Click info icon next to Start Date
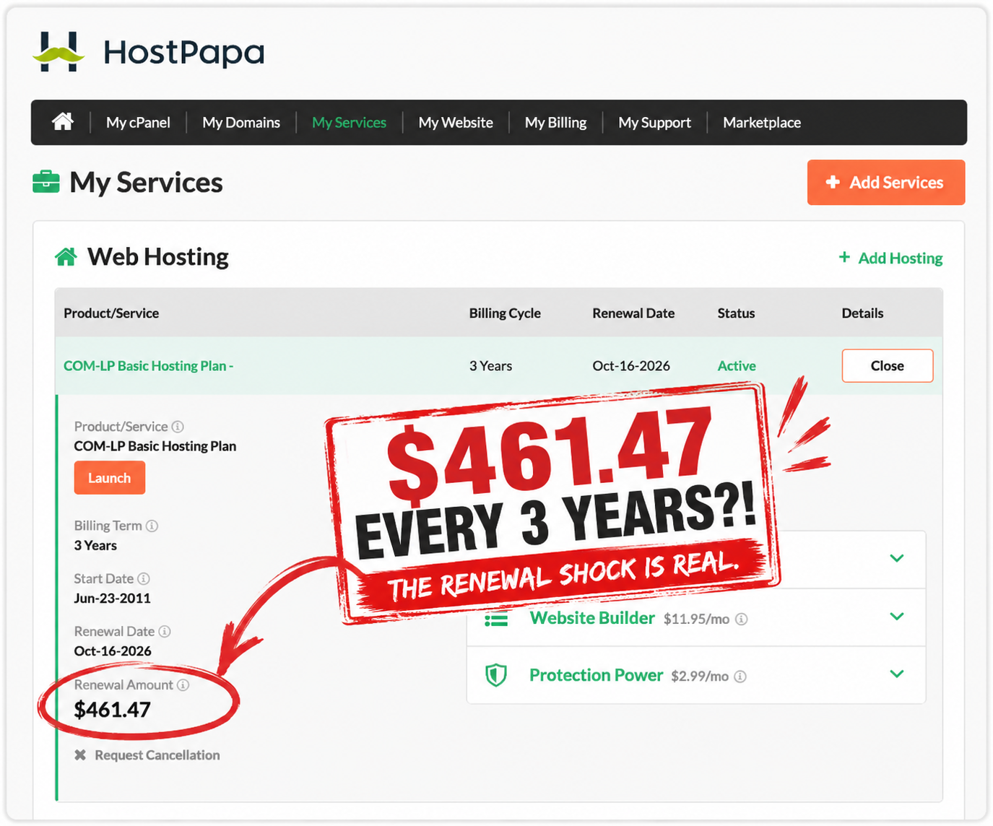The image size is (993, 826). point(144,578)
